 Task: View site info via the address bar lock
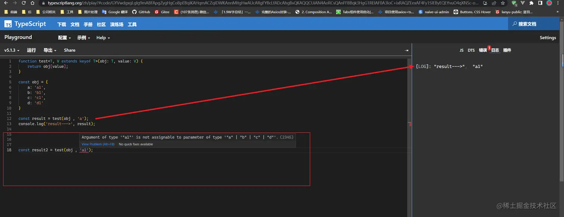(44, 3)
